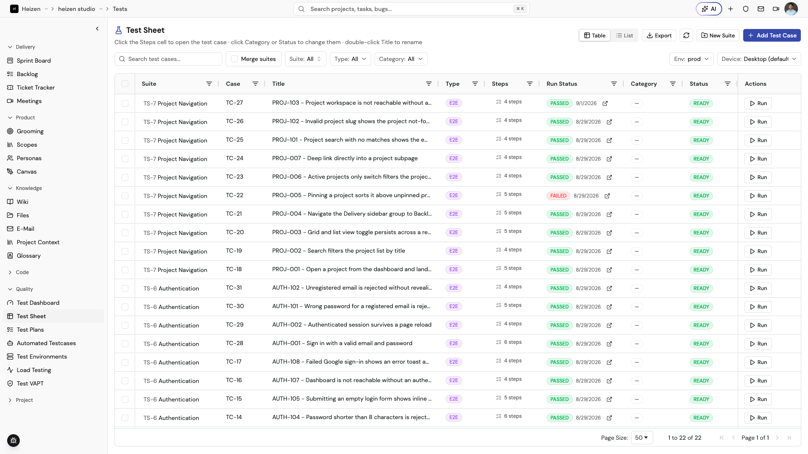
Task: Open the Type filter dropdown
Action: [x=351, y=59]
